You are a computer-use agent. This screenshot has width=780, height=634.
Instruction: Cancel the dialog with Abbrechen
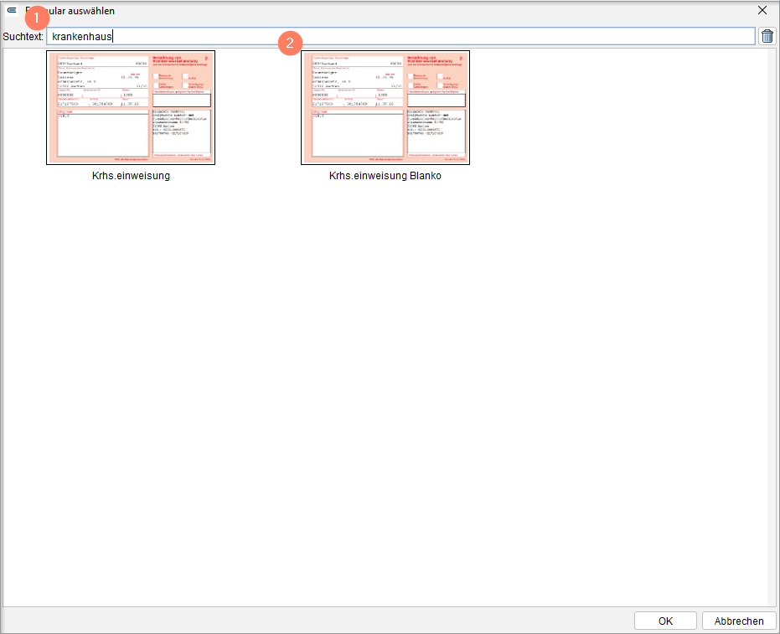[x=739, y=621]
